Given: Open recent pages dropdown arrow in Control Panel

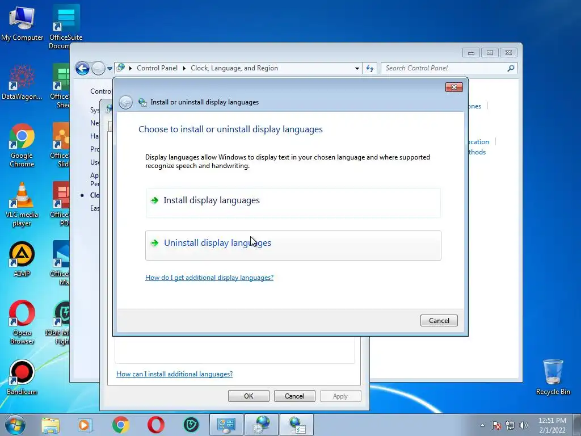Looking at the screenshot, I should [110, 69].
